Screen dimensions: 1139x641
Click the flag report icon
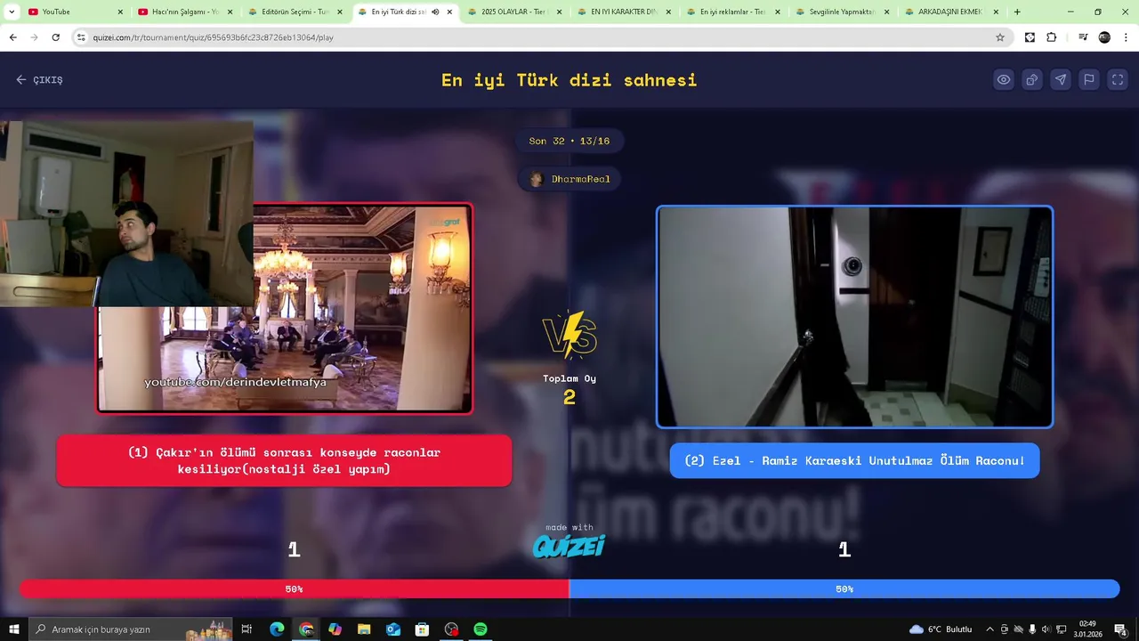pos(1089,79)
